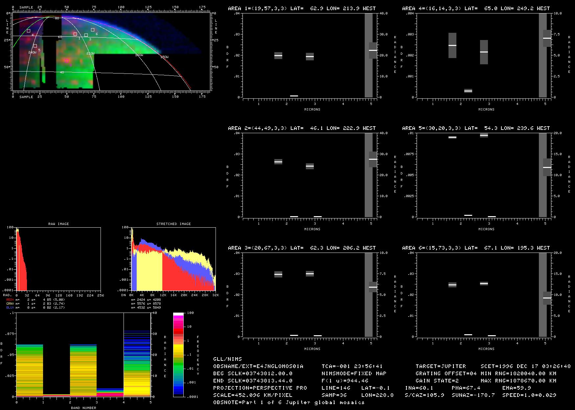Click the RAW IMAGE histogram title
The image size is (575, 410).
click(x=58, y=224)
